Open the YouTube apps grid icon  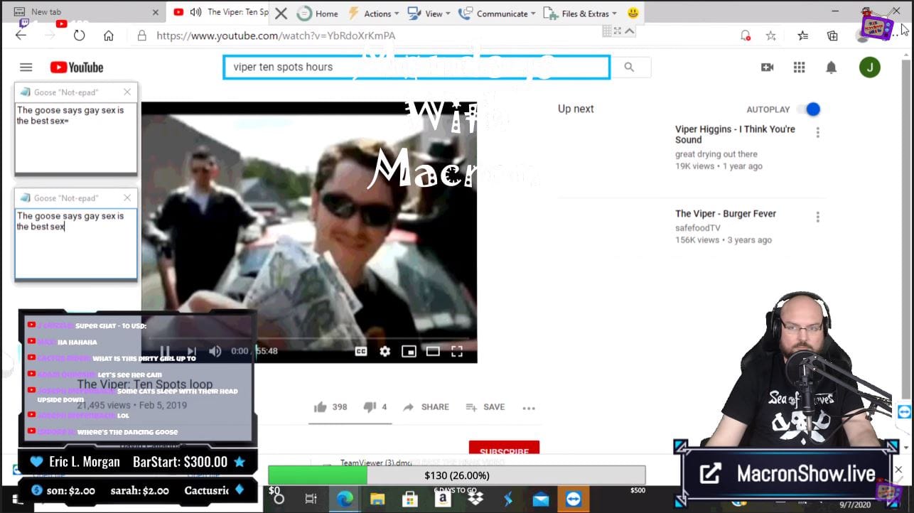(x=799, y=67)
